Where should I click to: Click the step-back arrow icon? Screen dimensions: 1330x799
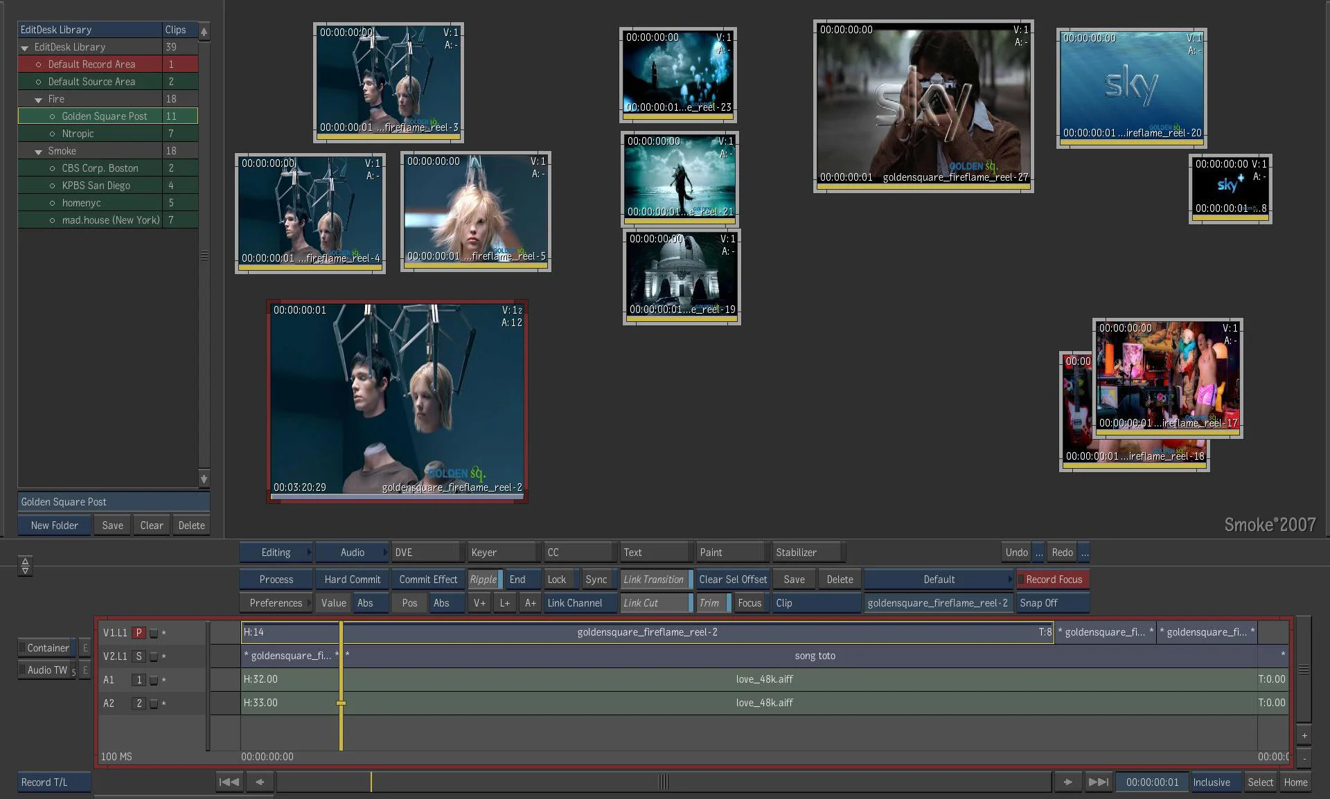click(260, 782)
